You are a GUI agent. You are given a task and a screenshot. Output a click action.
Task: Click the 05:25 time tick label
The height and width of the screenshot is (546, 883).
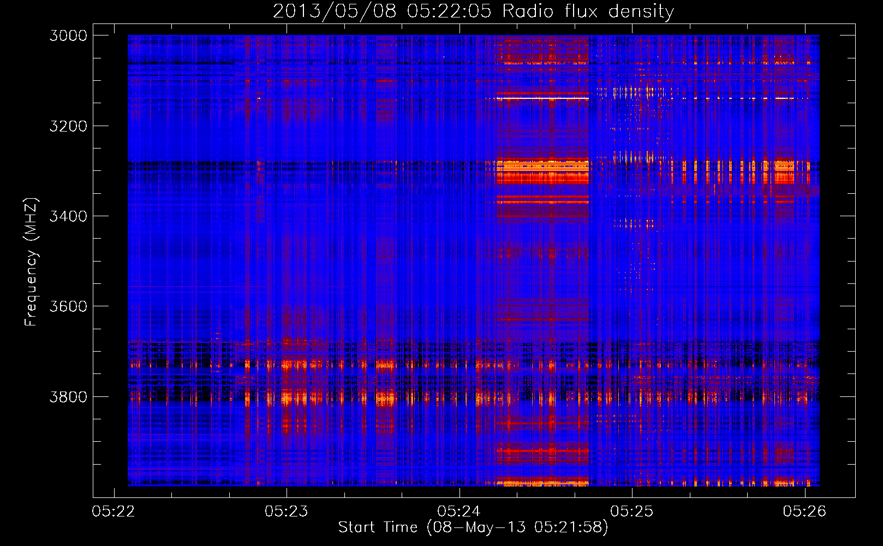click(x=632, y=511)
